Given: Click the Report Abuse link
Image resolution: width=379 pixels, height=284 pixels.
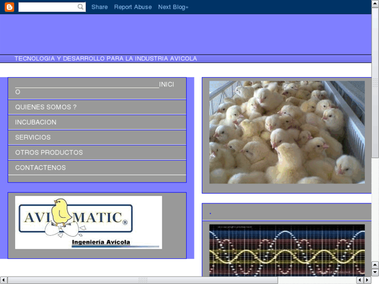Looking at the screenshot, I should (x=133, y=7).
